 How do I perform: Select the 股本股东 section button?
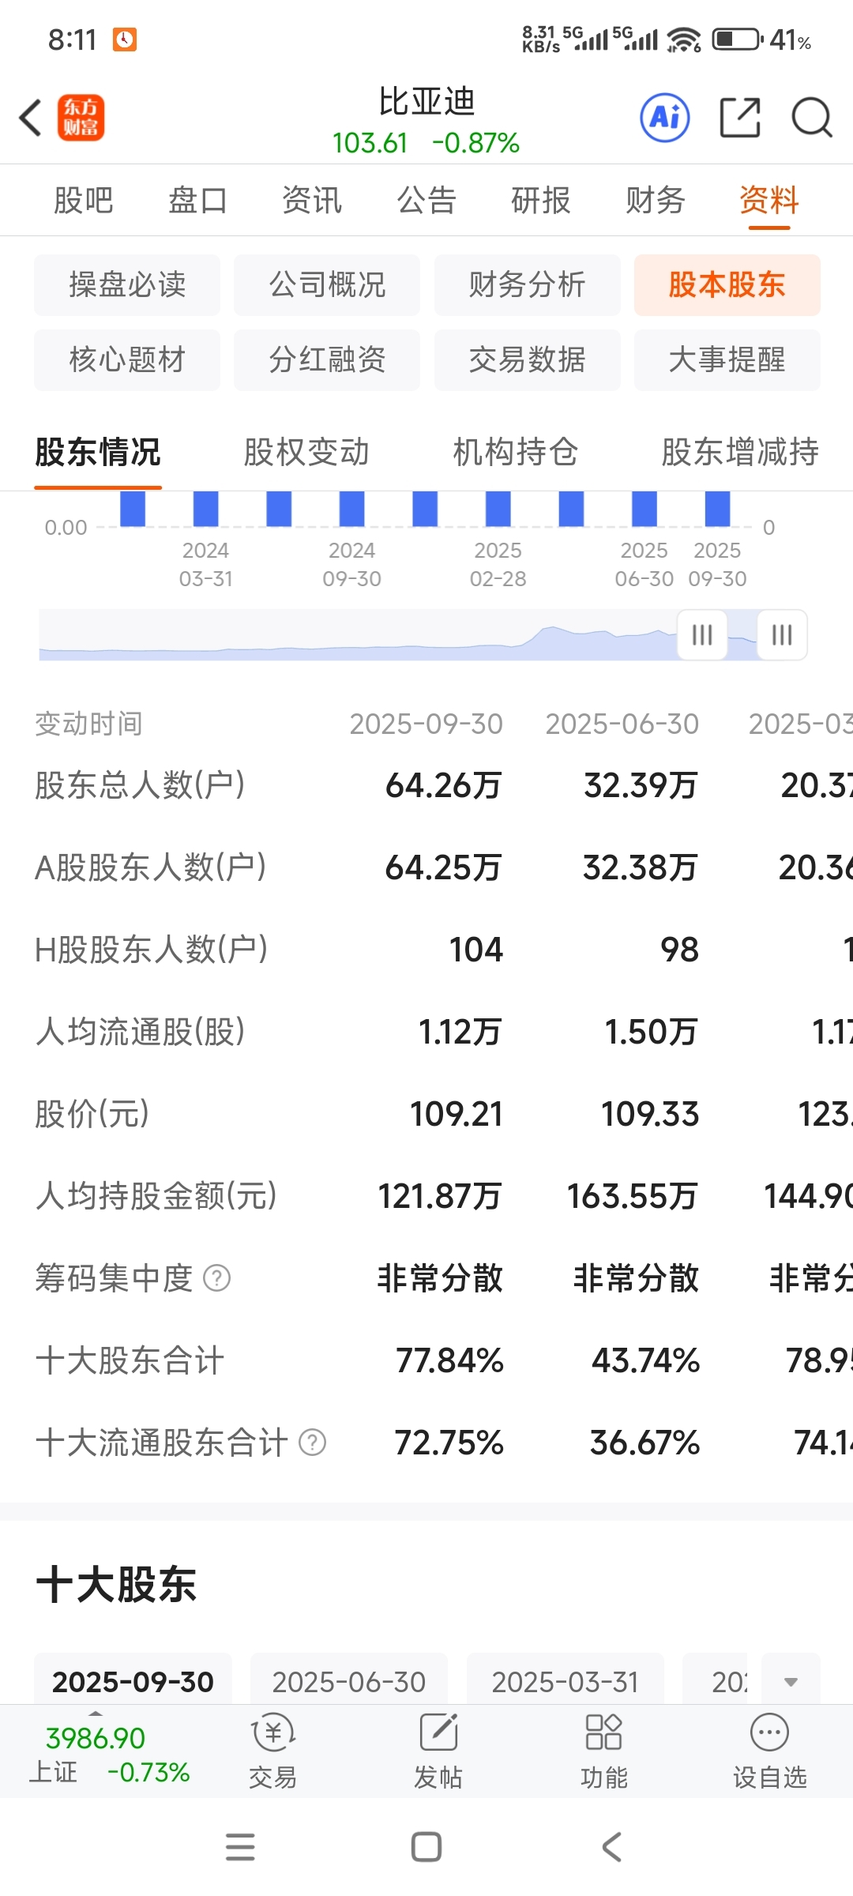727,285
